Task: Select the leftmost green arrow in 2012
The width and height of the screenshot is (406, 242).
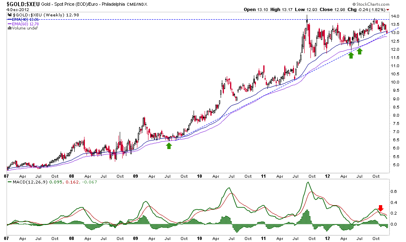Action: pyautogui.click(x=351, y=55)
